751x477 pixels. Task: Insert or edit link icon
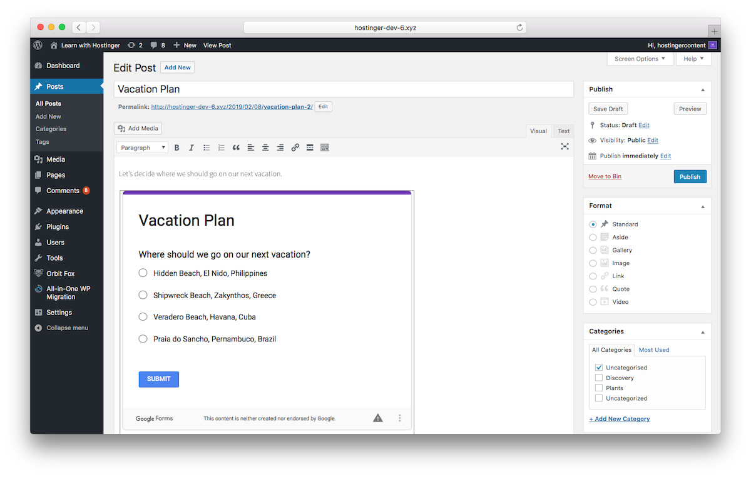[295, 148]
